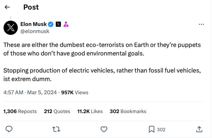This screenshot has height=138, width=212.
Task: Show the 212 Quotes list
Action: point(57,111)
